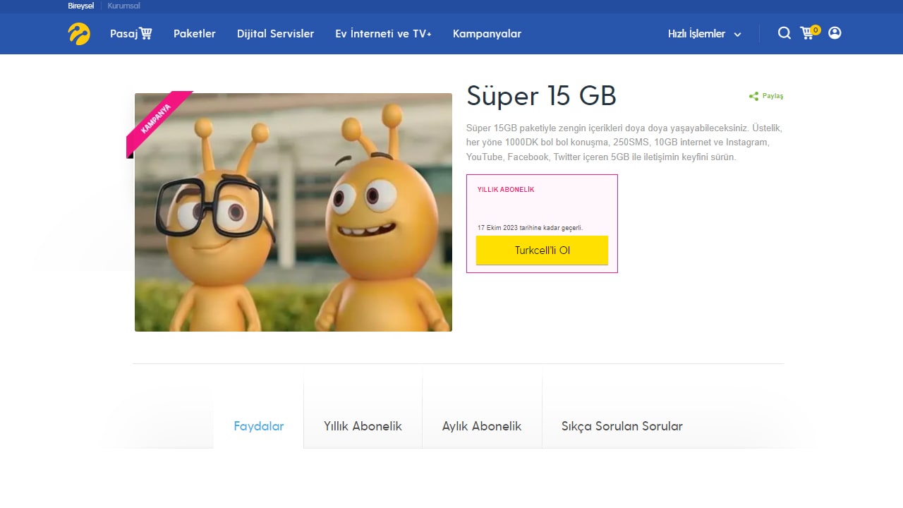Select the Sıkça Sorulan Sorular tab
Viewport: 903px width, 508px height.
click(622, 426)
